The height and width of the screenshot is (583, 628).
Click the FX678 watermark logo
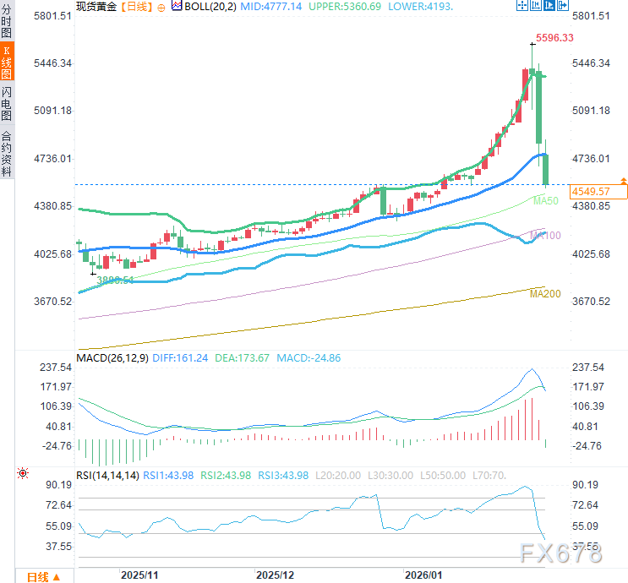560,555
